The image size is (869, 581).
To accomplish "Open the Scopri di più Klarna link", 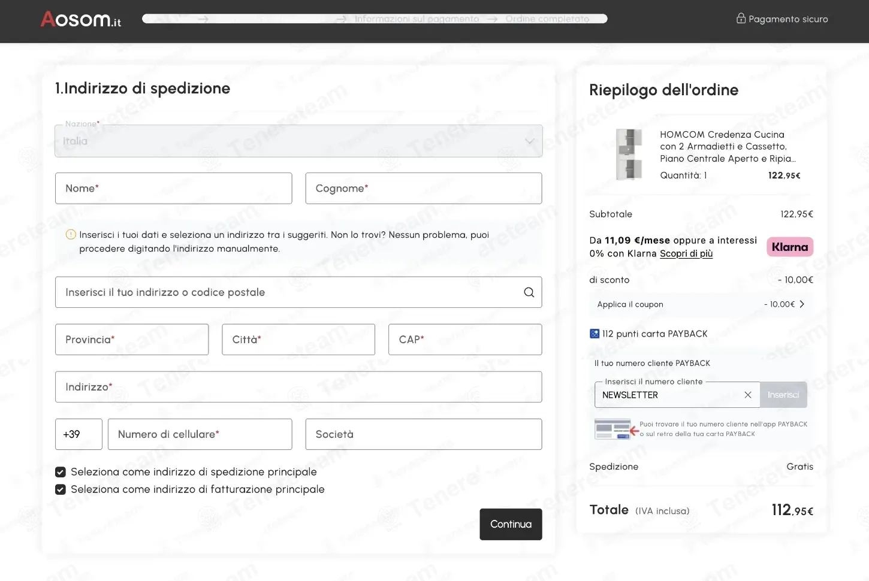I will pyautogui.click(x=686, y=253).
